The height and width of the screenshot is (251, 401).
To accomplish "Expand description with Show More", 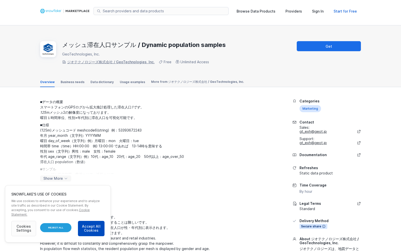I will click(55, 178).
